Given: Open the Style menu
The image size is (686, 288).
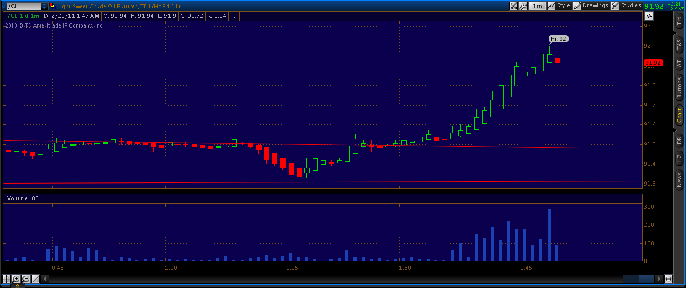Looking at the screenshot, I should [559, 6].
